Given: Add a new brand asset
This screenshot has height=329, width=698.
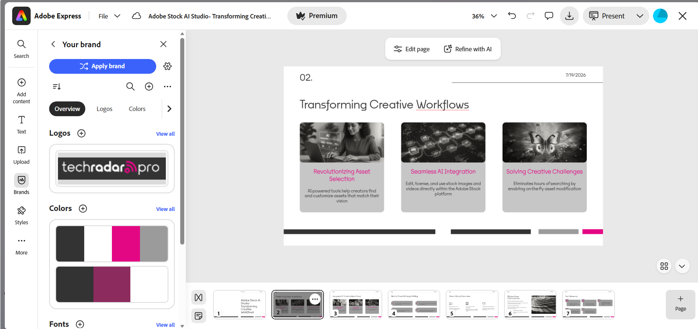Looking at the screenshot, I should (149, 86).
